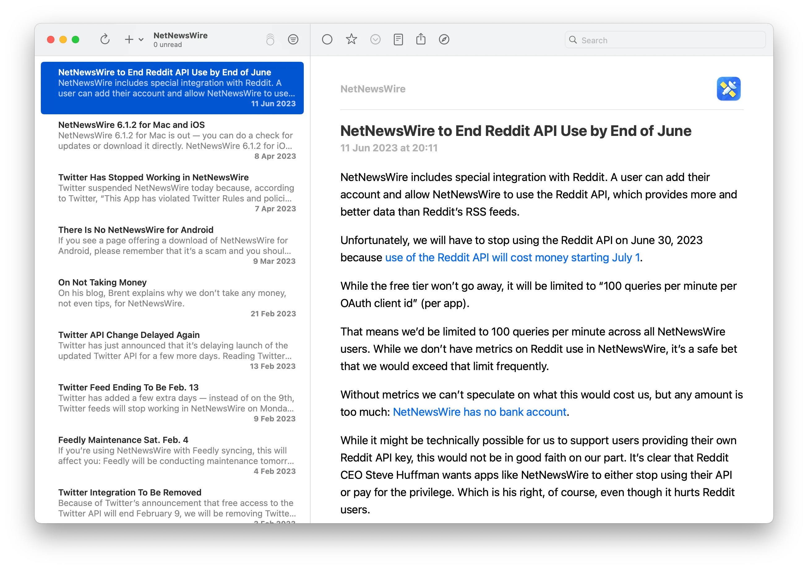This screenshot has height=569, width=808.
Task: Clean up the timeline with the circles icon
Action: click(270, 39)
